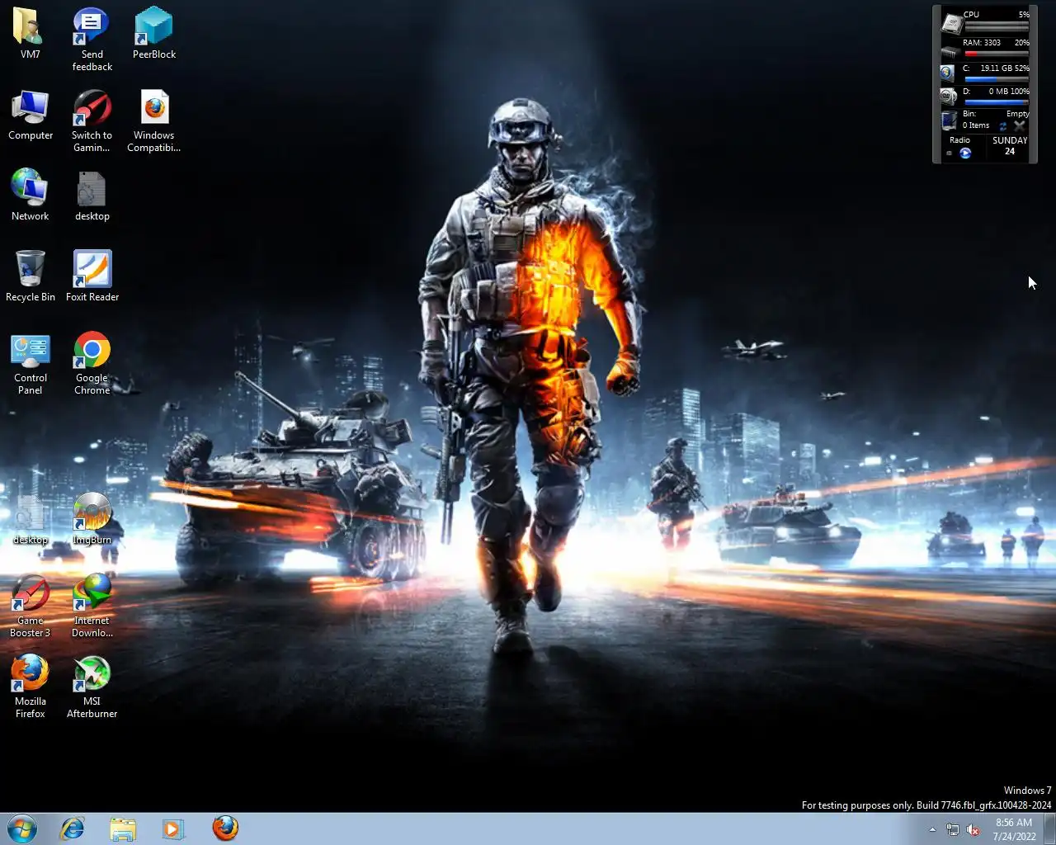The height and width of the screenshot is (845, 1056).
Task: Click the RAM module icon in the gadget
Action: pyautogui.click(x=951, y=52)
